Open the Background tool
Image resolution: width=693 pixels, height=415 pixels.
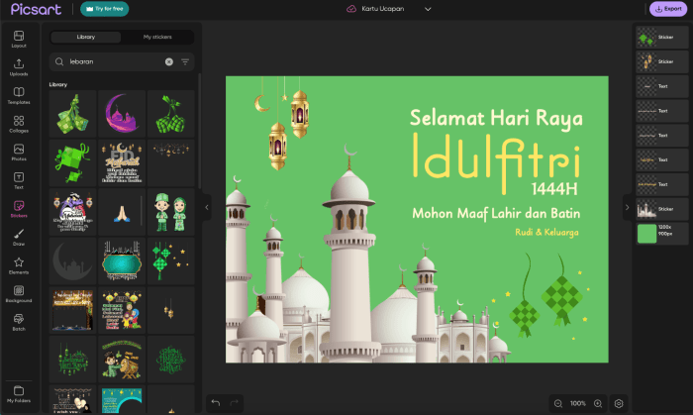[x=19, y=293]
